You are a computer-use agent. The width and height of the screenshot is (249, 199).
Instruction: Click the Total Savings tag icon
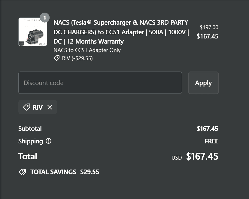[22, 172]
